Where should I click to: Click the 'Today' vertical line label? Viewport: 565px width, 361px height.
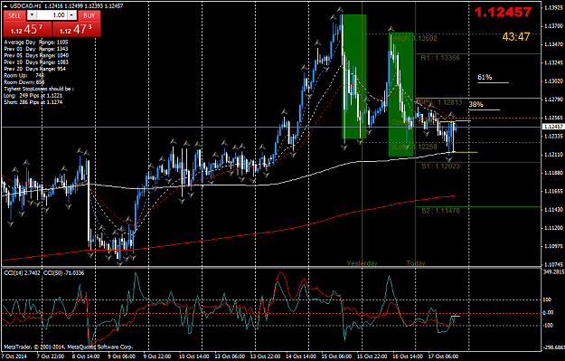(x=416, y=263)
